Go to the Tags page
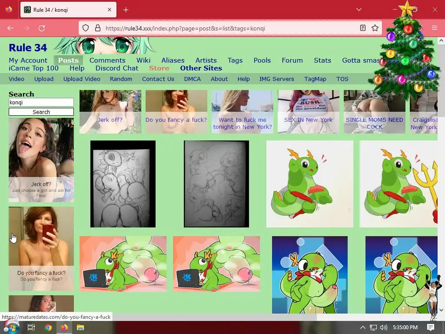The height and width of the screenshot is (334, 445). (235, 60)
